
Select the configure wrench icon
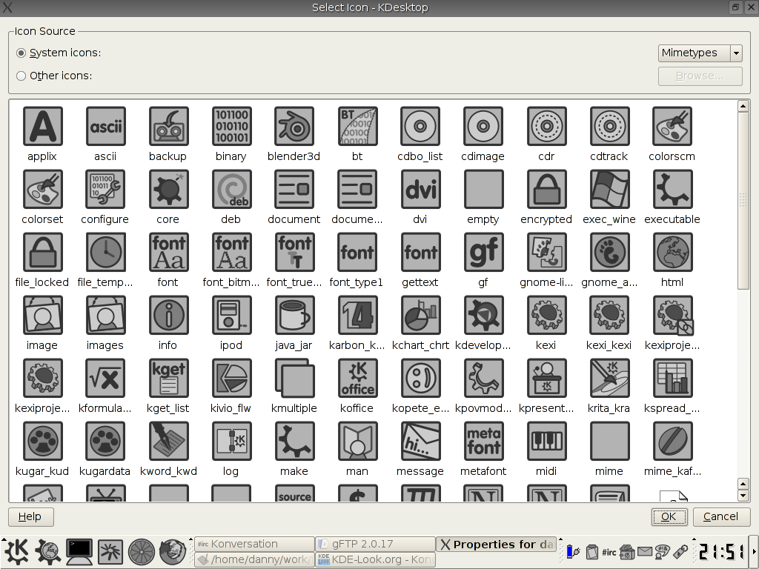point(105,189)
